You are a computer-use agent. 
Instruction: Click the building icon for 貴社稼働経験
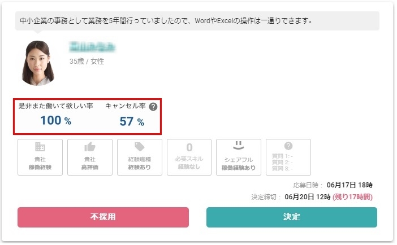click(x=40, y=147)
